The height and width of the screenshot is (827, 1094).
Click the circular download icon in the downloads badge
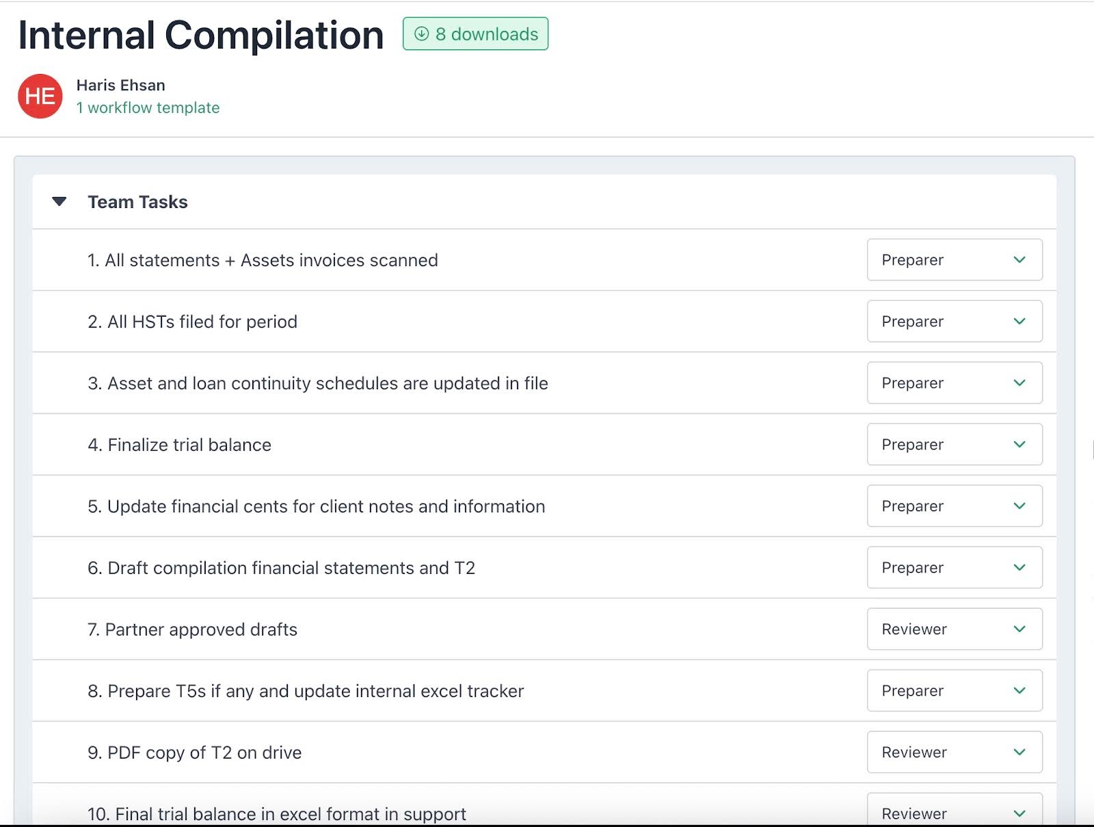click(x=423, y=33)
